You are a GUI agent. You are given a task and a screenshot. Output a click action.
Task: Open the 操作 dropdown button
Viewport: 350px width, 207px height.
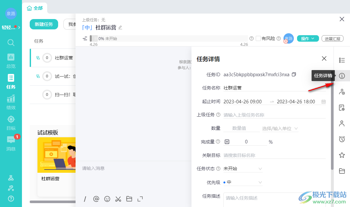point(308,38)
